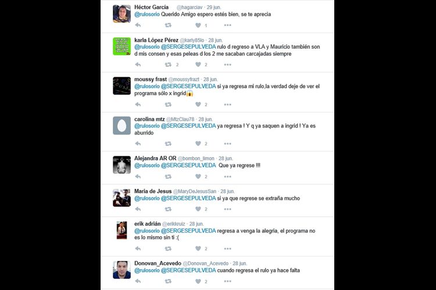Image resolution: width=436 pixels, height=290 pixels.
Task: Open the @rulosorio mention in Héctor García's tweet
Action: (x=147, y=14)
